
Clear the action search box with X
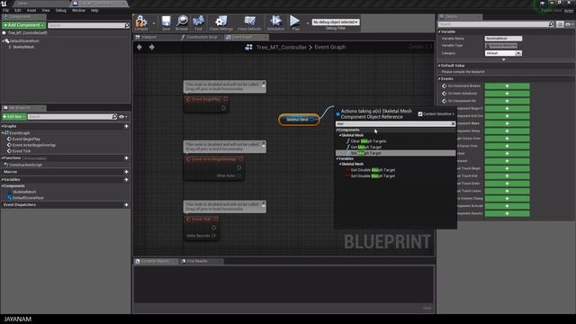point(453,124)
